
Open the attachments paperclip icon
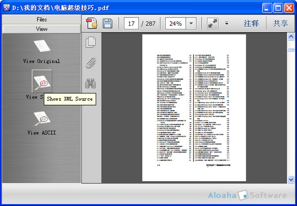click(91, 63)
